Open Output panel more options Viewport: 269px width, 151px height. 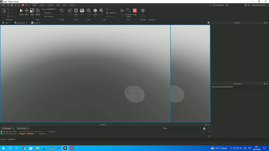click(x=208, y=128)
